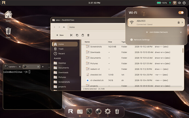This screenshot has width=189, height=118.
Task: Select the rediwm-vt folder row
Action: (x=132, y=69)
